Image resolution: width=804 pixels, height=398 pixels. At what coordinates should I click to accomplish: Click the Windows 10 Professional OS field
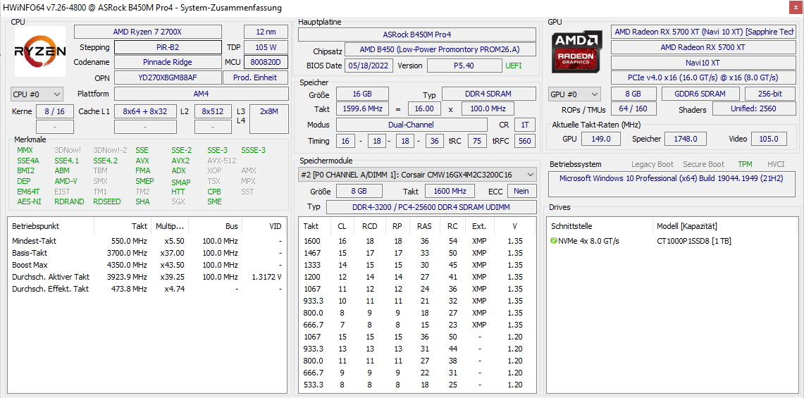[672, 185]
